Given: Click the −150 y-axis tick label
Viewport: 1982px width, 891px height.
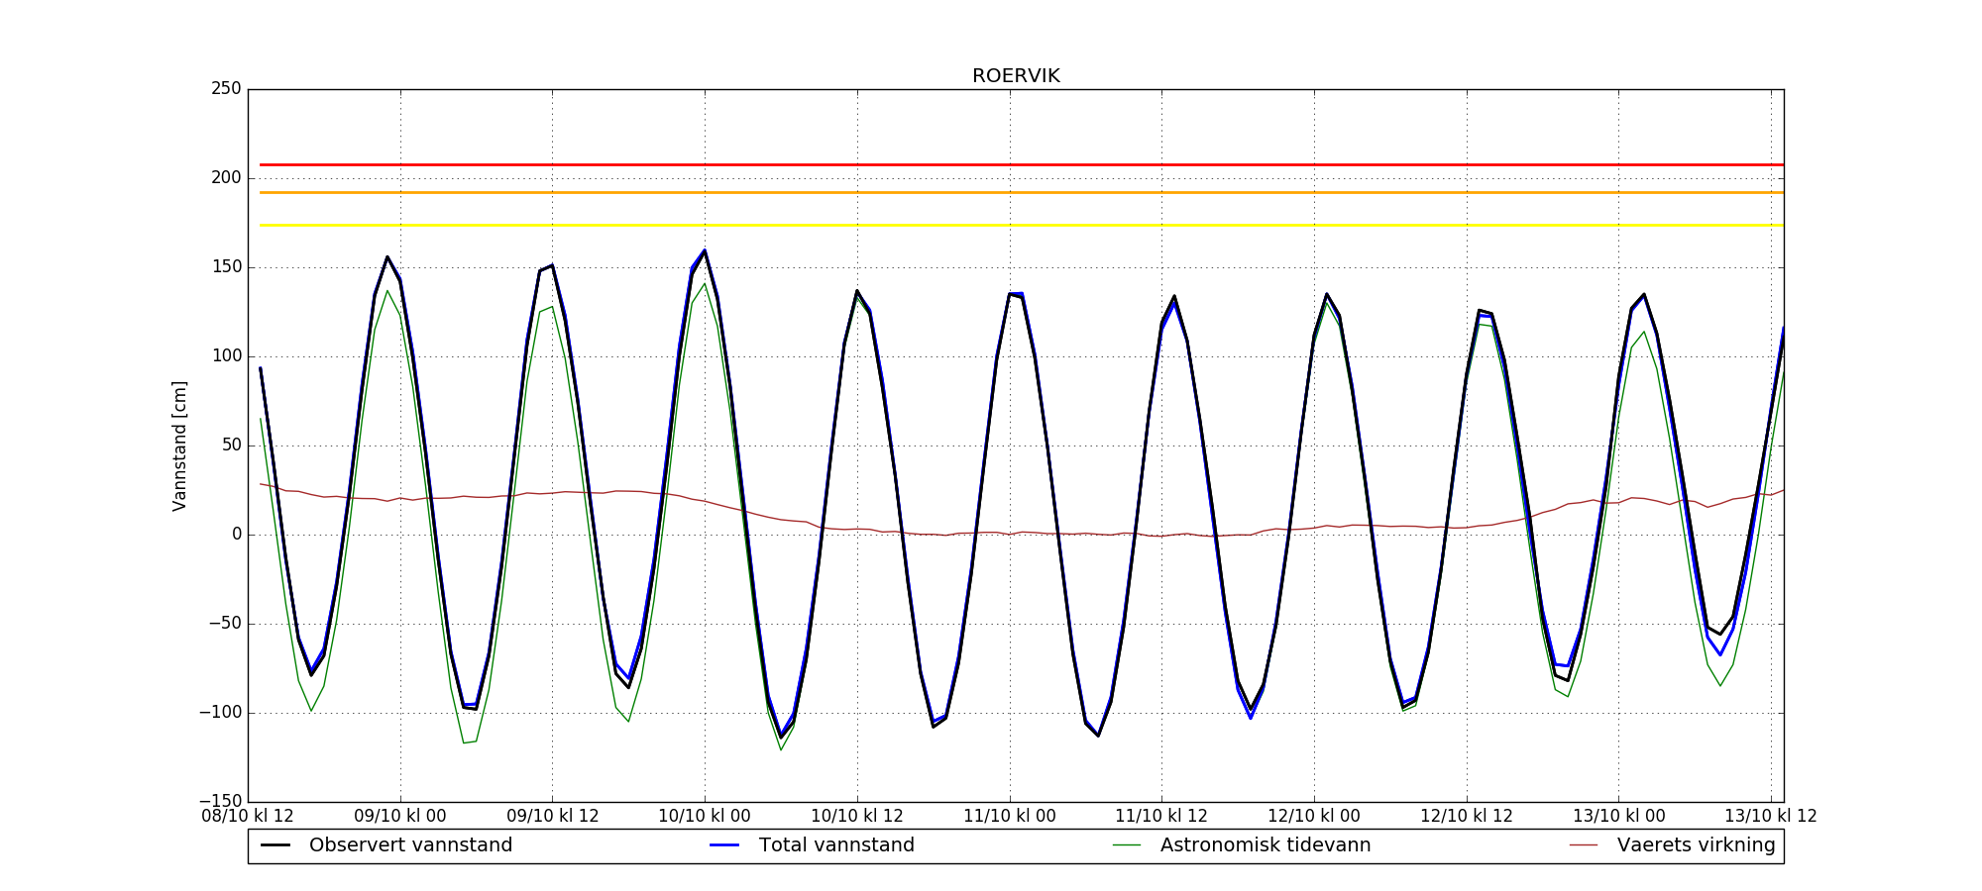Looking at the screenshot, I should tap(220, 801).
